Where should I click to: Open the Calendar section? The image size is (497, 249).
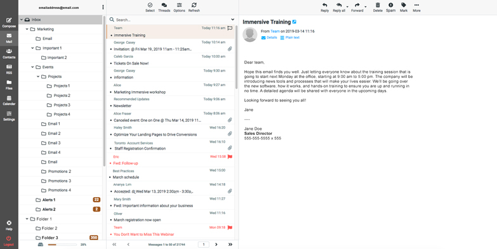[x=9, y=100]
